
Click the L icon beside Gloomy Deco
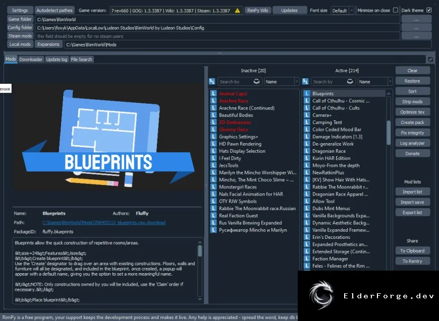(213, 129)
